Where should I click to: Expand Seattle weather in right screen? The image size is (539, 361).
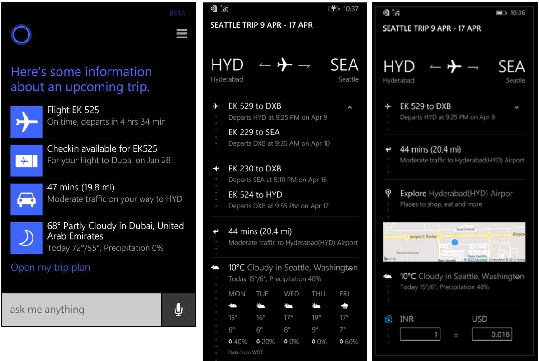click(x=517, y=277)
